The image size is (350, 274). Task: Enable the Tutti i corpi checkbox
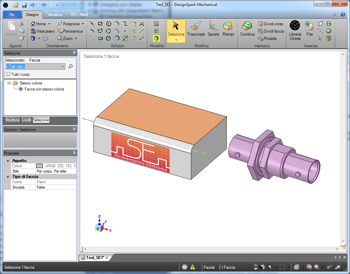click(x=8, y=74)
